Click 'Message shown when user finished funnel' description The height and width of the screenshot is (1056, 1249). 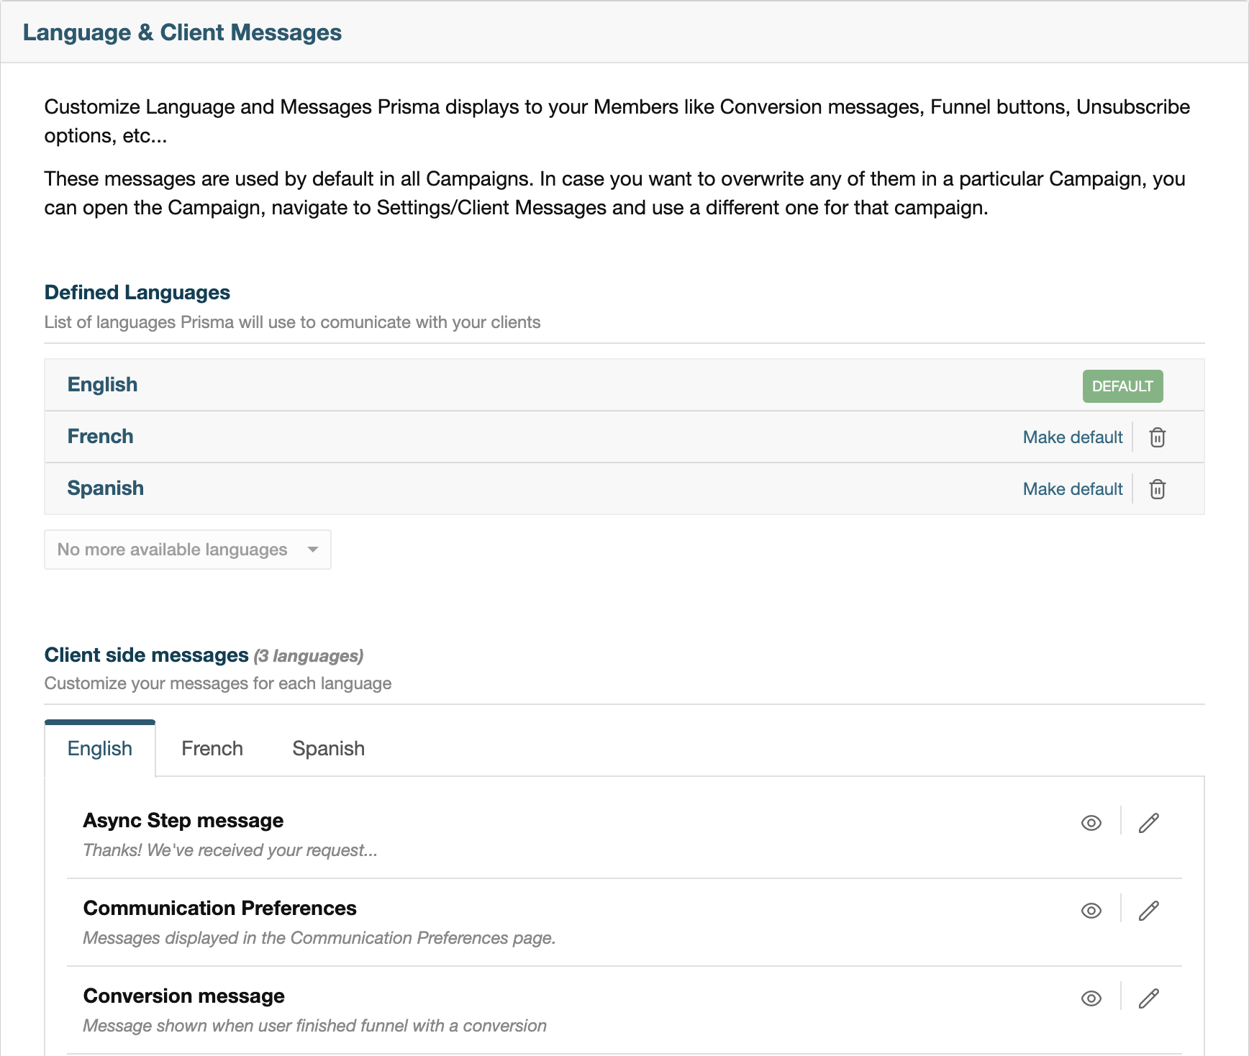315,1026
